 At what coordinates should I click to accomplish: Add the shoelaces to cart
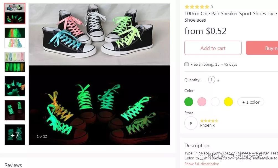tap(213, 48)
